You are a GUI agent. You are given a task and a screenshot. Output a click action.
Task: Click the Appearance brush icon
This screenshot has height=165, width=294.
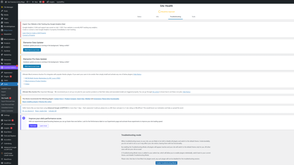2,73
